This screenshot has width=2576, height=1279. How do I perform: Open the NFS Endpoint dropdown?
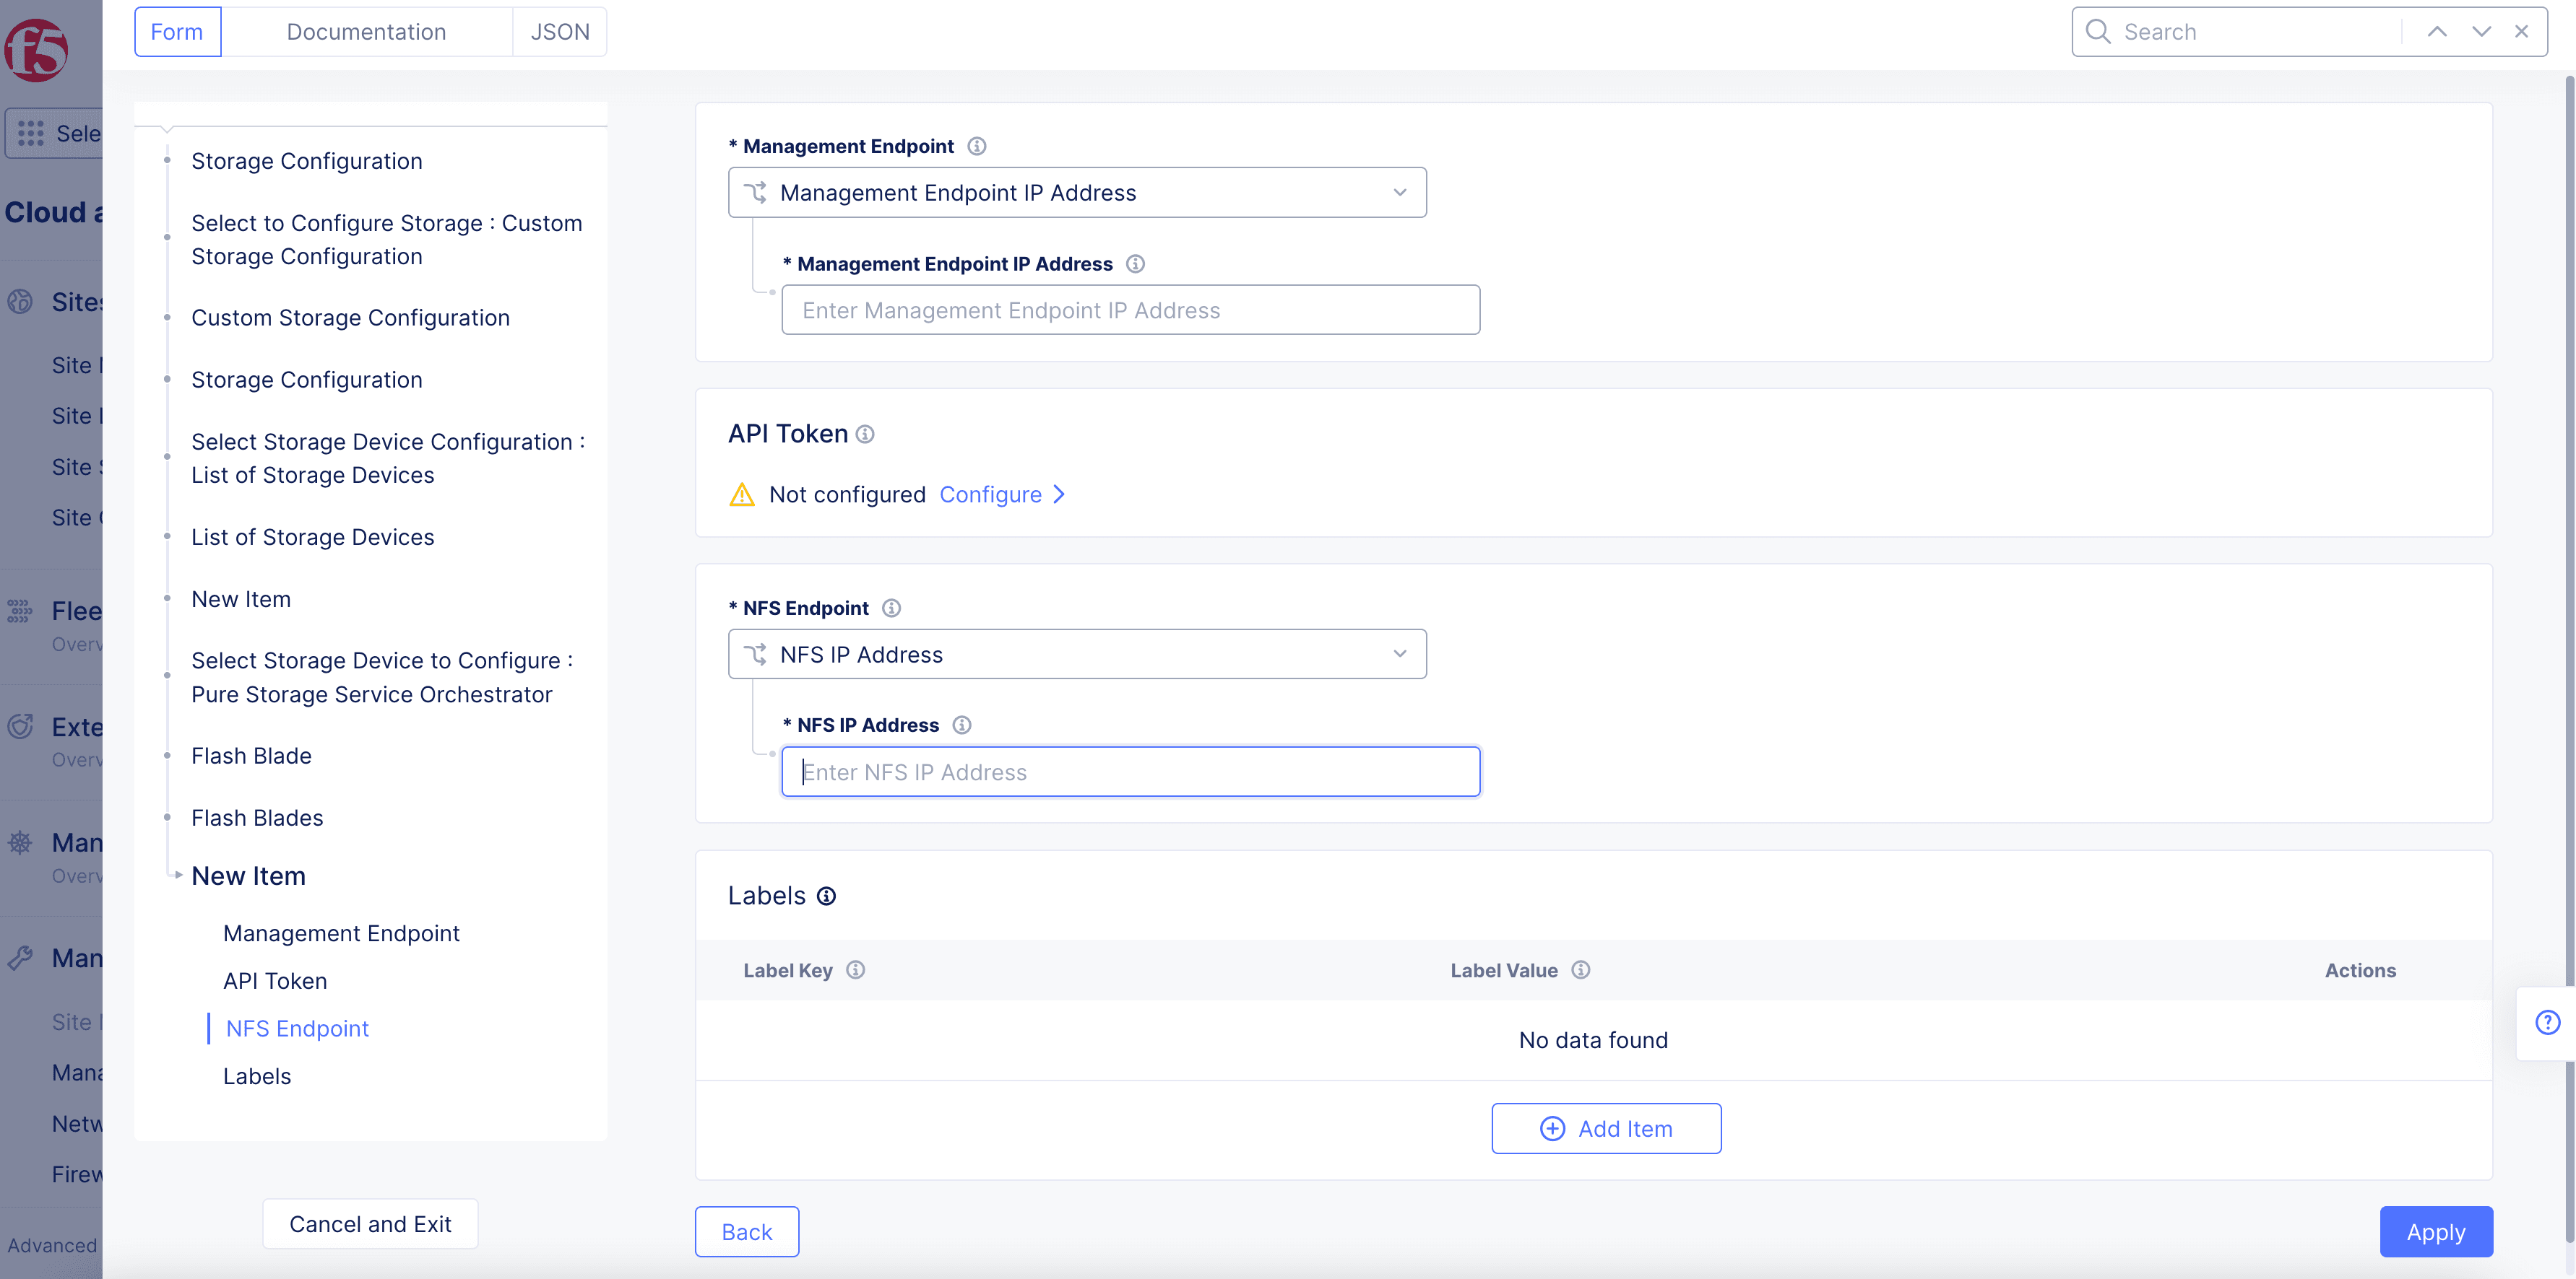tap(1077, 655)
